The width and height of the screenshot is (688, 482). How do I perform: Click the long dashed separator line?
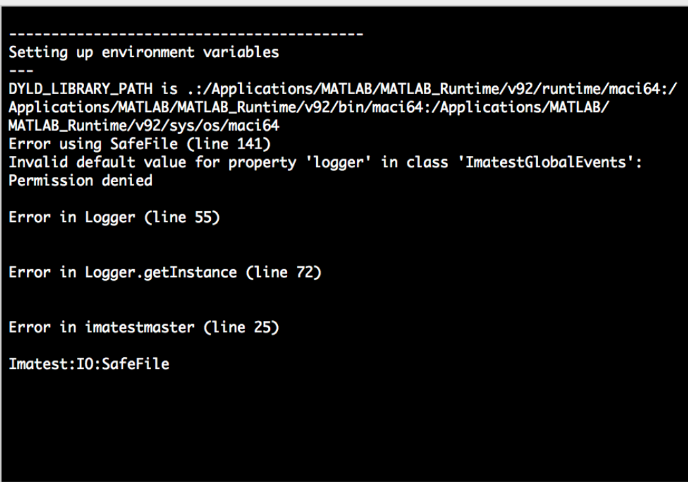coord(186,34)
